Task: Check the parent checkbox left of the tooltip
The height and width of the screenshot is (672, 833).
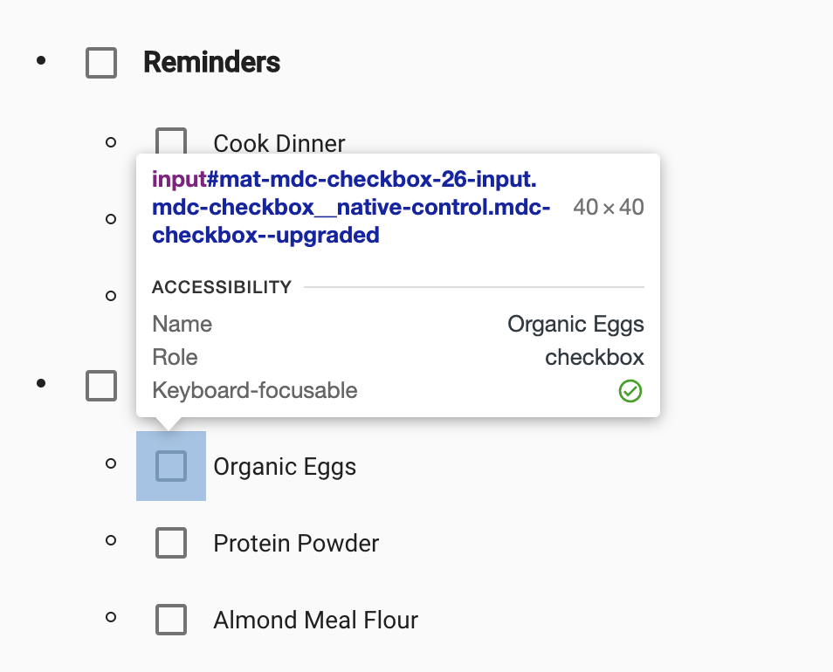Action: click(x=101, y=385)
